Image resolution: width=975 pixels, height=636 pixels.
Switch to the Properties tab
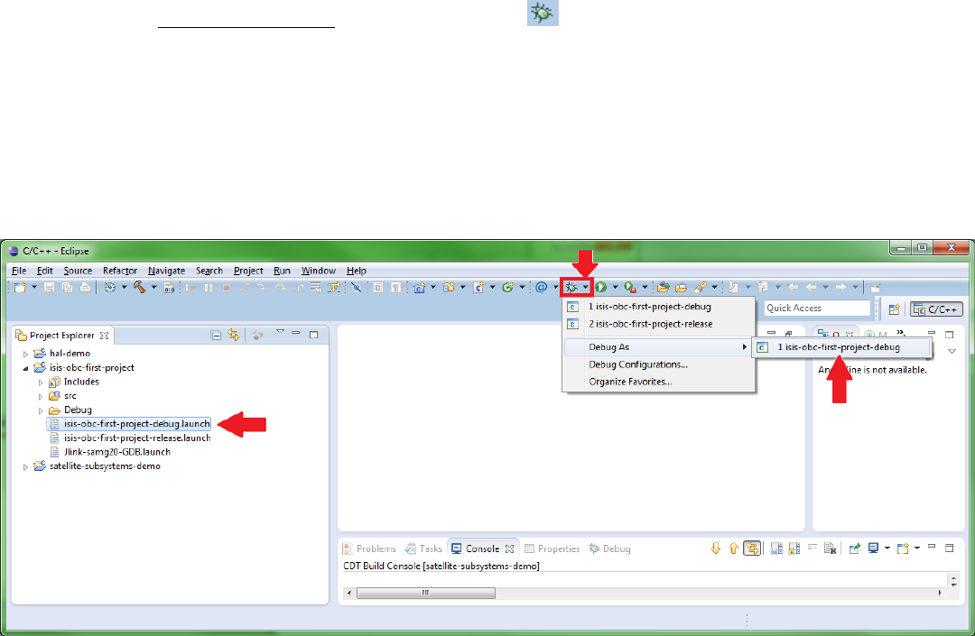click(552, 549)
